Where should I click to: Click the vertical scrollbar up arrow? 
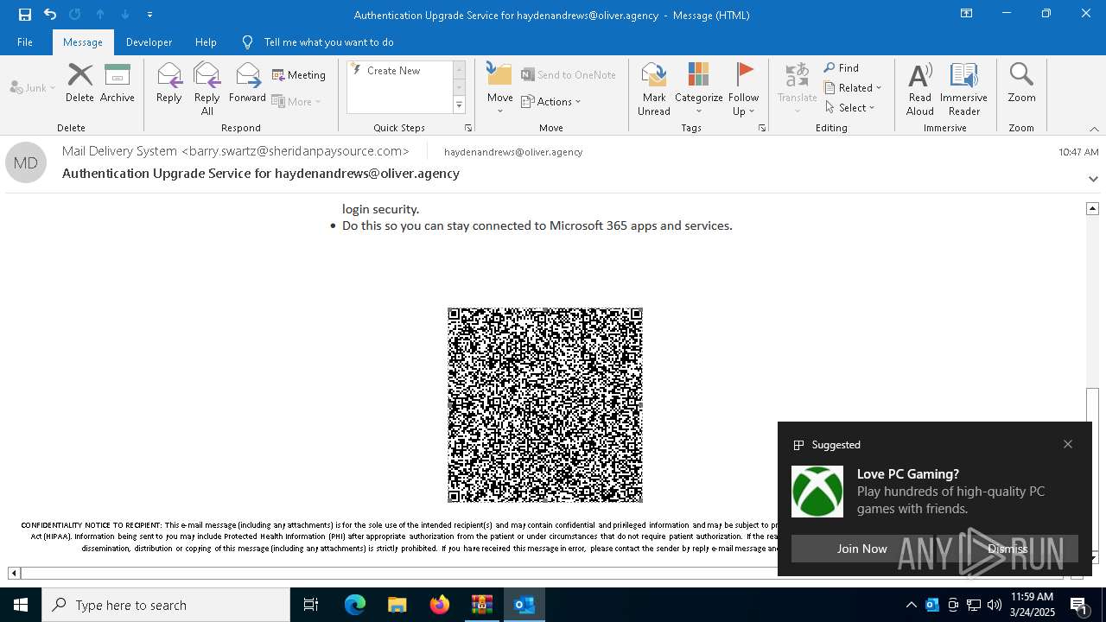click(x=1092, y=208)
